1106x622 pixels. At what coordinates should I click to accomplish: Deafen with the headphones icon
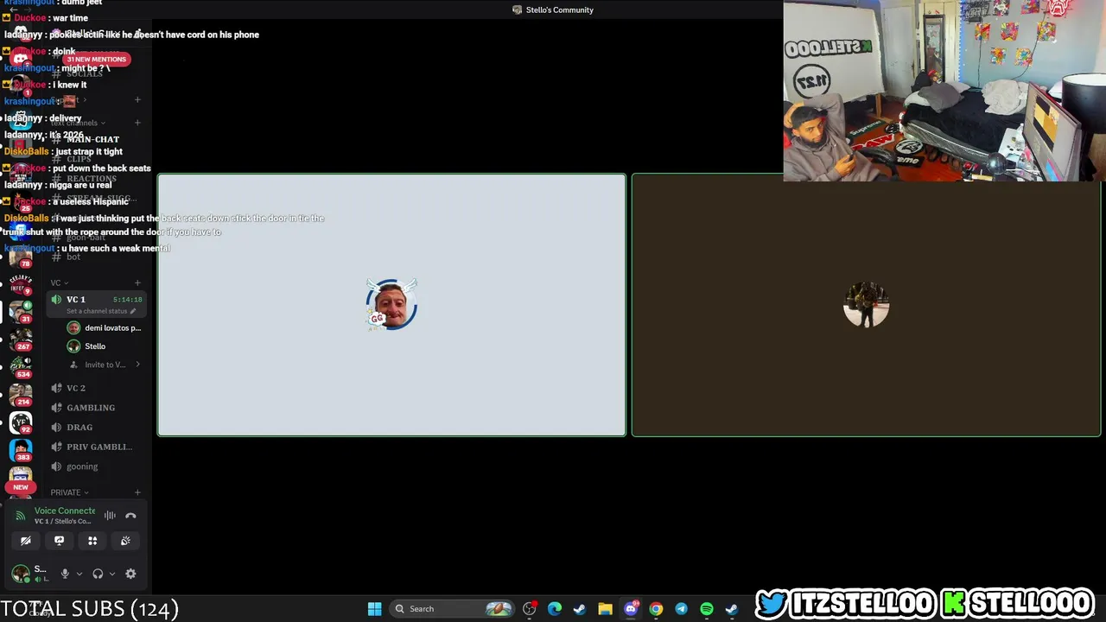[98, 574]
